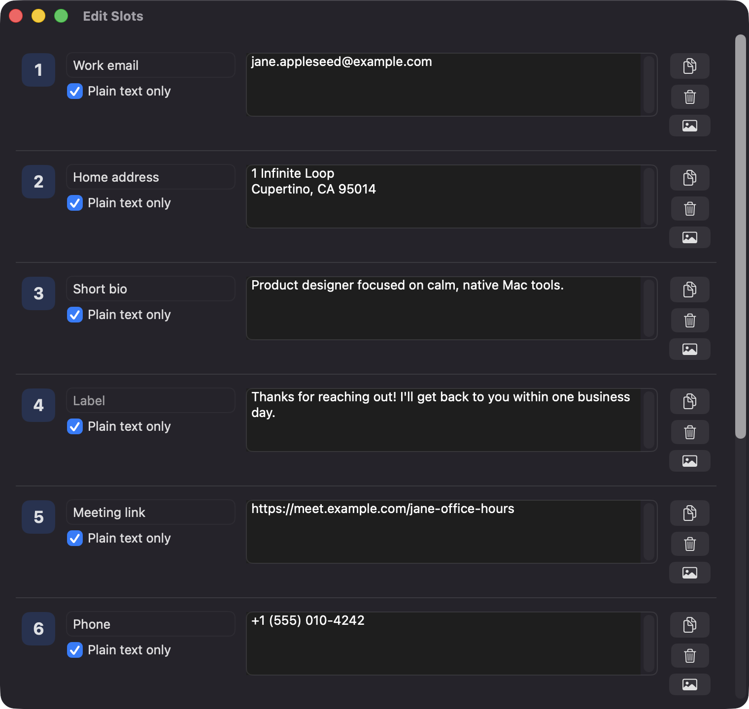
Task: Focus the jane.appleseed@example.com text area
Action: (452, 85)
